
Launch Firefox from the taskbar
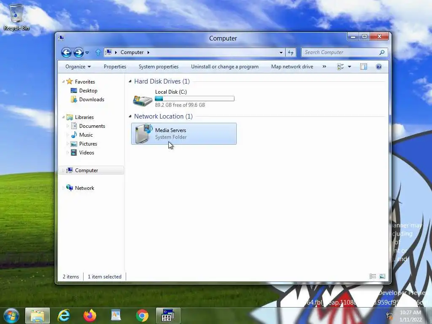tap(90, 316)
